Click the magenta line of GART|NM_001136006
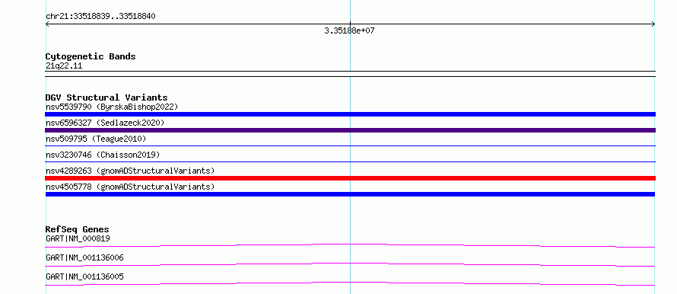The image size is (677, 294). click(350, 264)
